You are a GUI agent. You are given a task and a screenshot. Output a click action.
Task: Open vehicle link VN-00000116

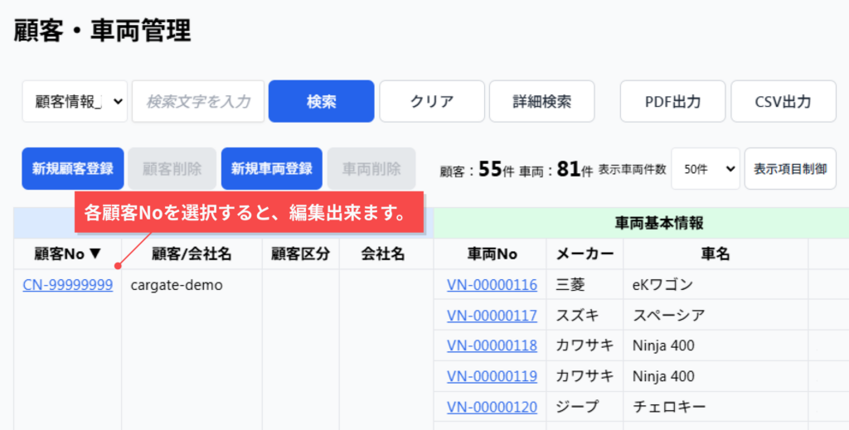[492, 285]
